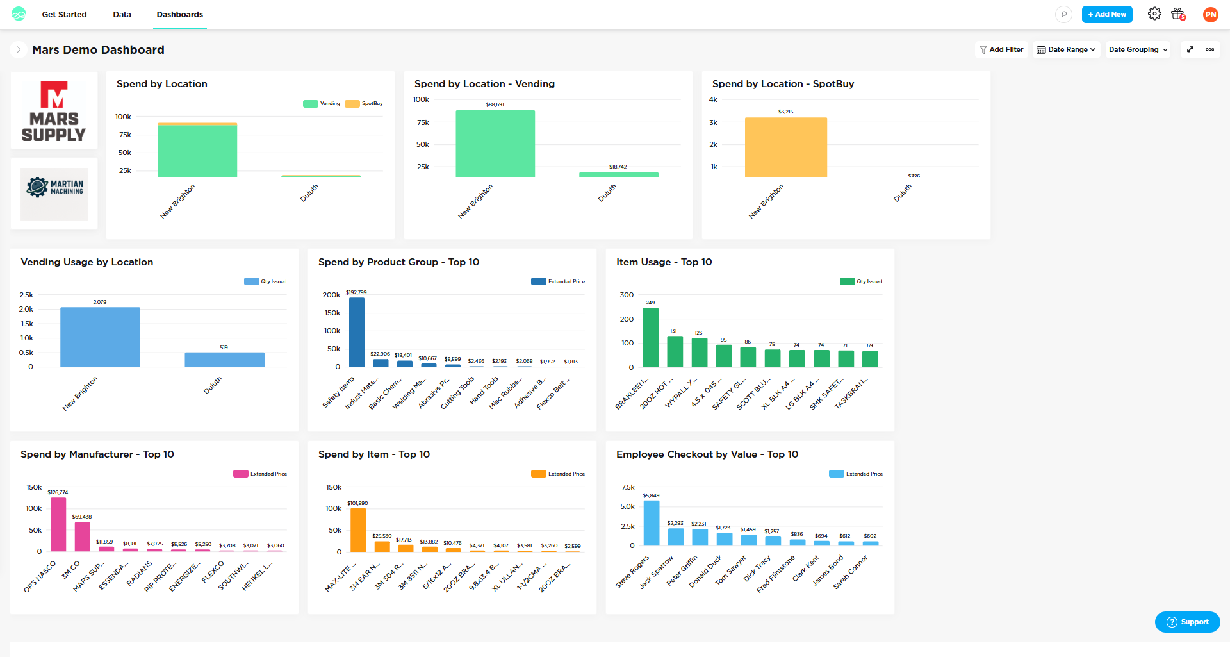Click the $22,906 Indust Mate bar
The image size is (1230, 657).
tap(381, 363)
